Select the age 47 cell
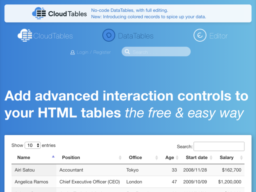Image resolution: width=256 pixels, height=192 pixels. point(170,182)
